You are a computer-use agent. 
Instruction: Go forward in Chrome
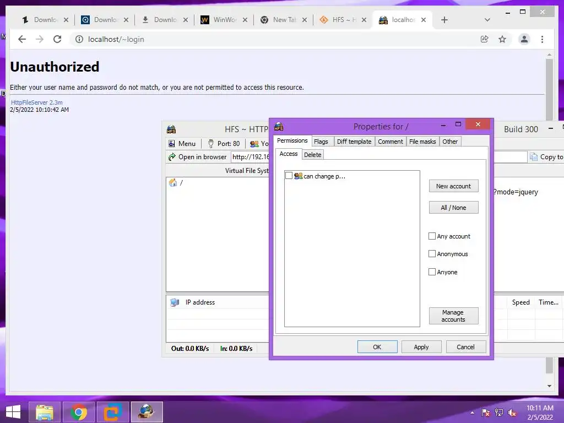(x=40, y=39)
